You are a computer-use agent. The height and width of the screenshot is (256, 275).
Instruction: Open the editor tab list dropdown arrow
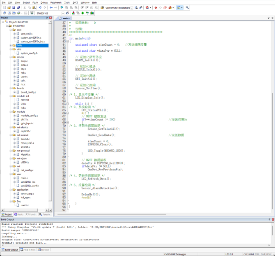[x=269, y=18]
